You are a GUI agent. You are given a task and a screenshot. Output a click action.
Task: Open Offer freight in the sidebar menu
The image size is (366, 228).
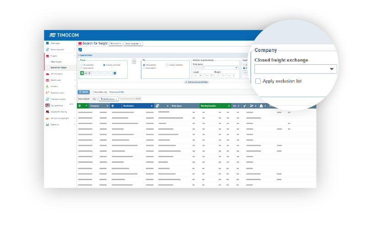click(x=56, y=62)
